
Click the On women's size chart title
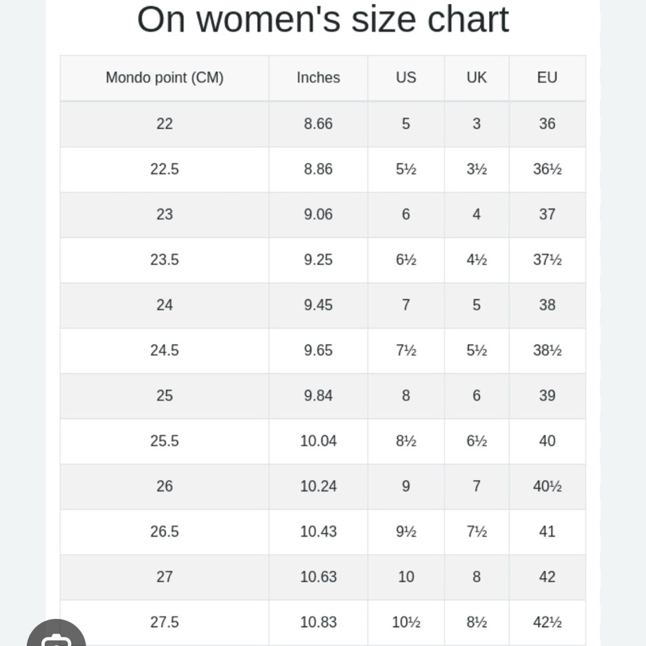point(323,19)
